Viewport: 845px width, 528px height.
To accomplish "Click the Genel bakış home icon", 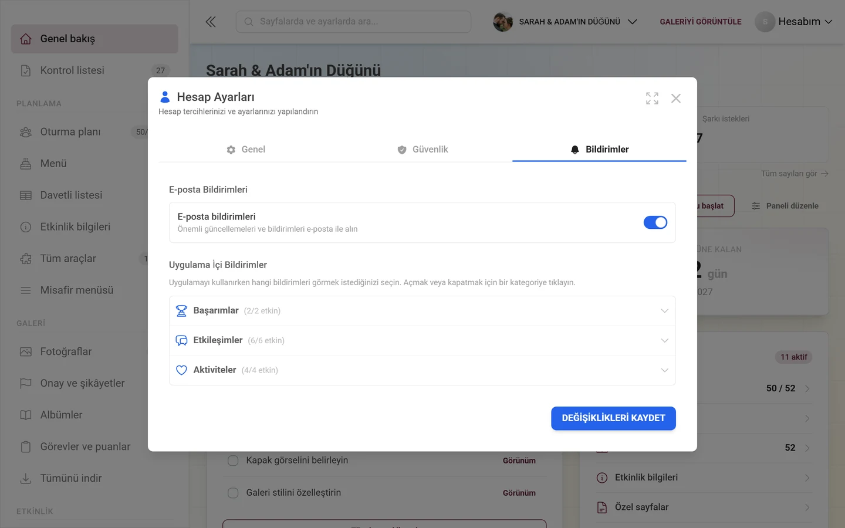I will point(26,39).
